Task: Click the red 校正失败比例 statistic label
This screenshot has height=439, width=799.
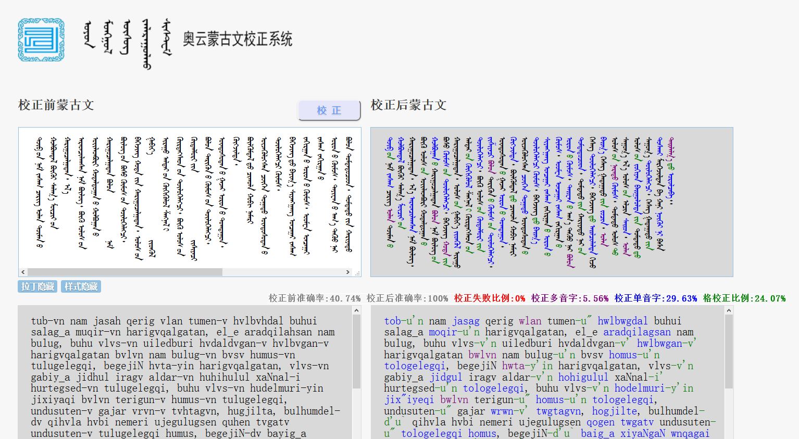Action: [x=489, y=298]
